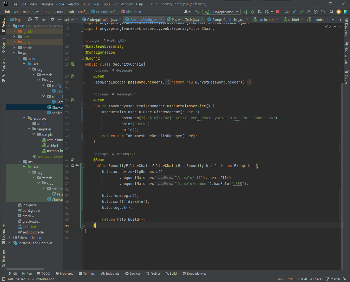Click the at-sign gutter icon on line 34
350x282 pixels.
(x=77, y=165)
